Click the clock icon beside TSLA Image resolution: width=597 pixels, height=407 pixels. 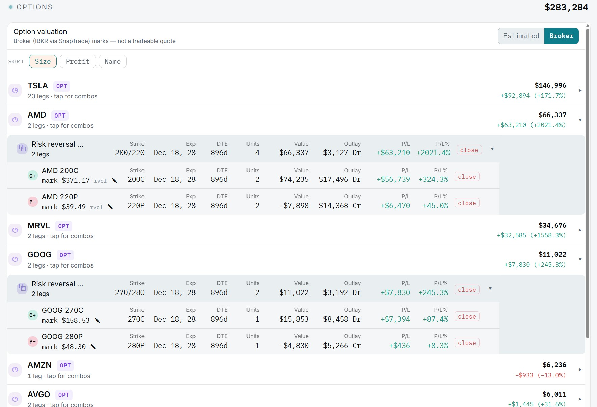15,91
